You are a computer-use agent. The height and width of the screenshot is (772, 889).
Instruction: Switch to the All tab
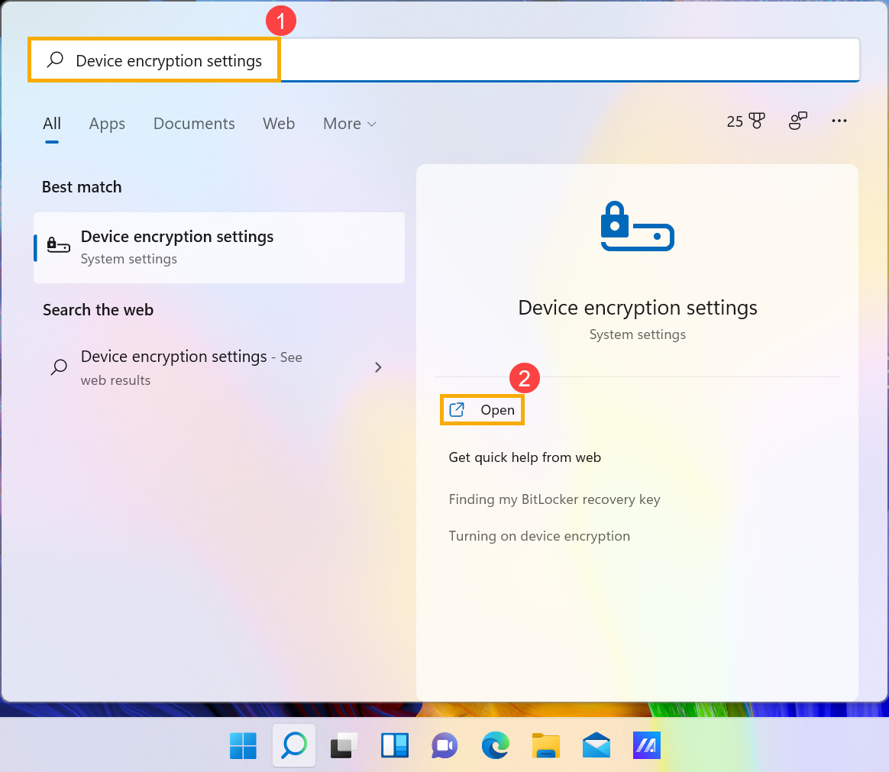pyautogui.click(x=52, y=124)
